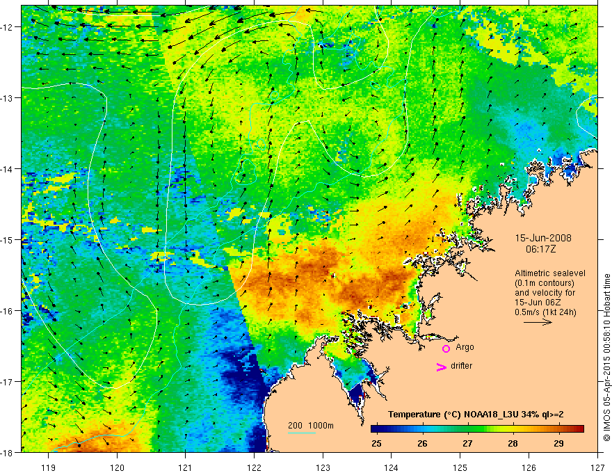
Task: Click the color bar value 29
Action: point(558,443)
